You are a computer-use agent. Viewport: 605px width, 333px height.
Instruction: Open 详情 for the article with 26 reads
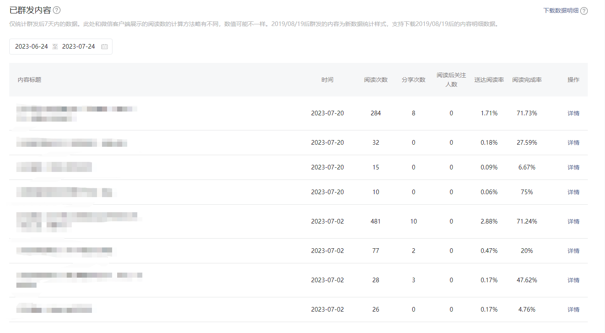573,310
